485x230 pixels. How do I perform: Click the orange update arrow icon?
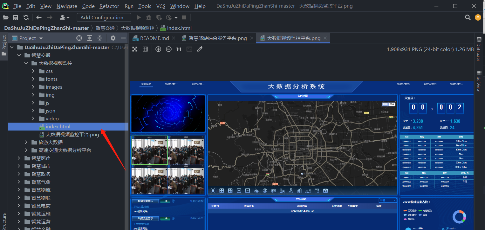[x=478, y=18]
